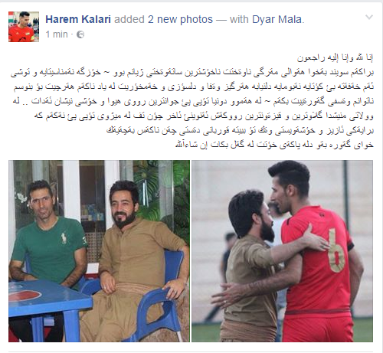383x353 pixels.
Task: Click the blue plastic table in left photo
Action: tap(48, 305)
